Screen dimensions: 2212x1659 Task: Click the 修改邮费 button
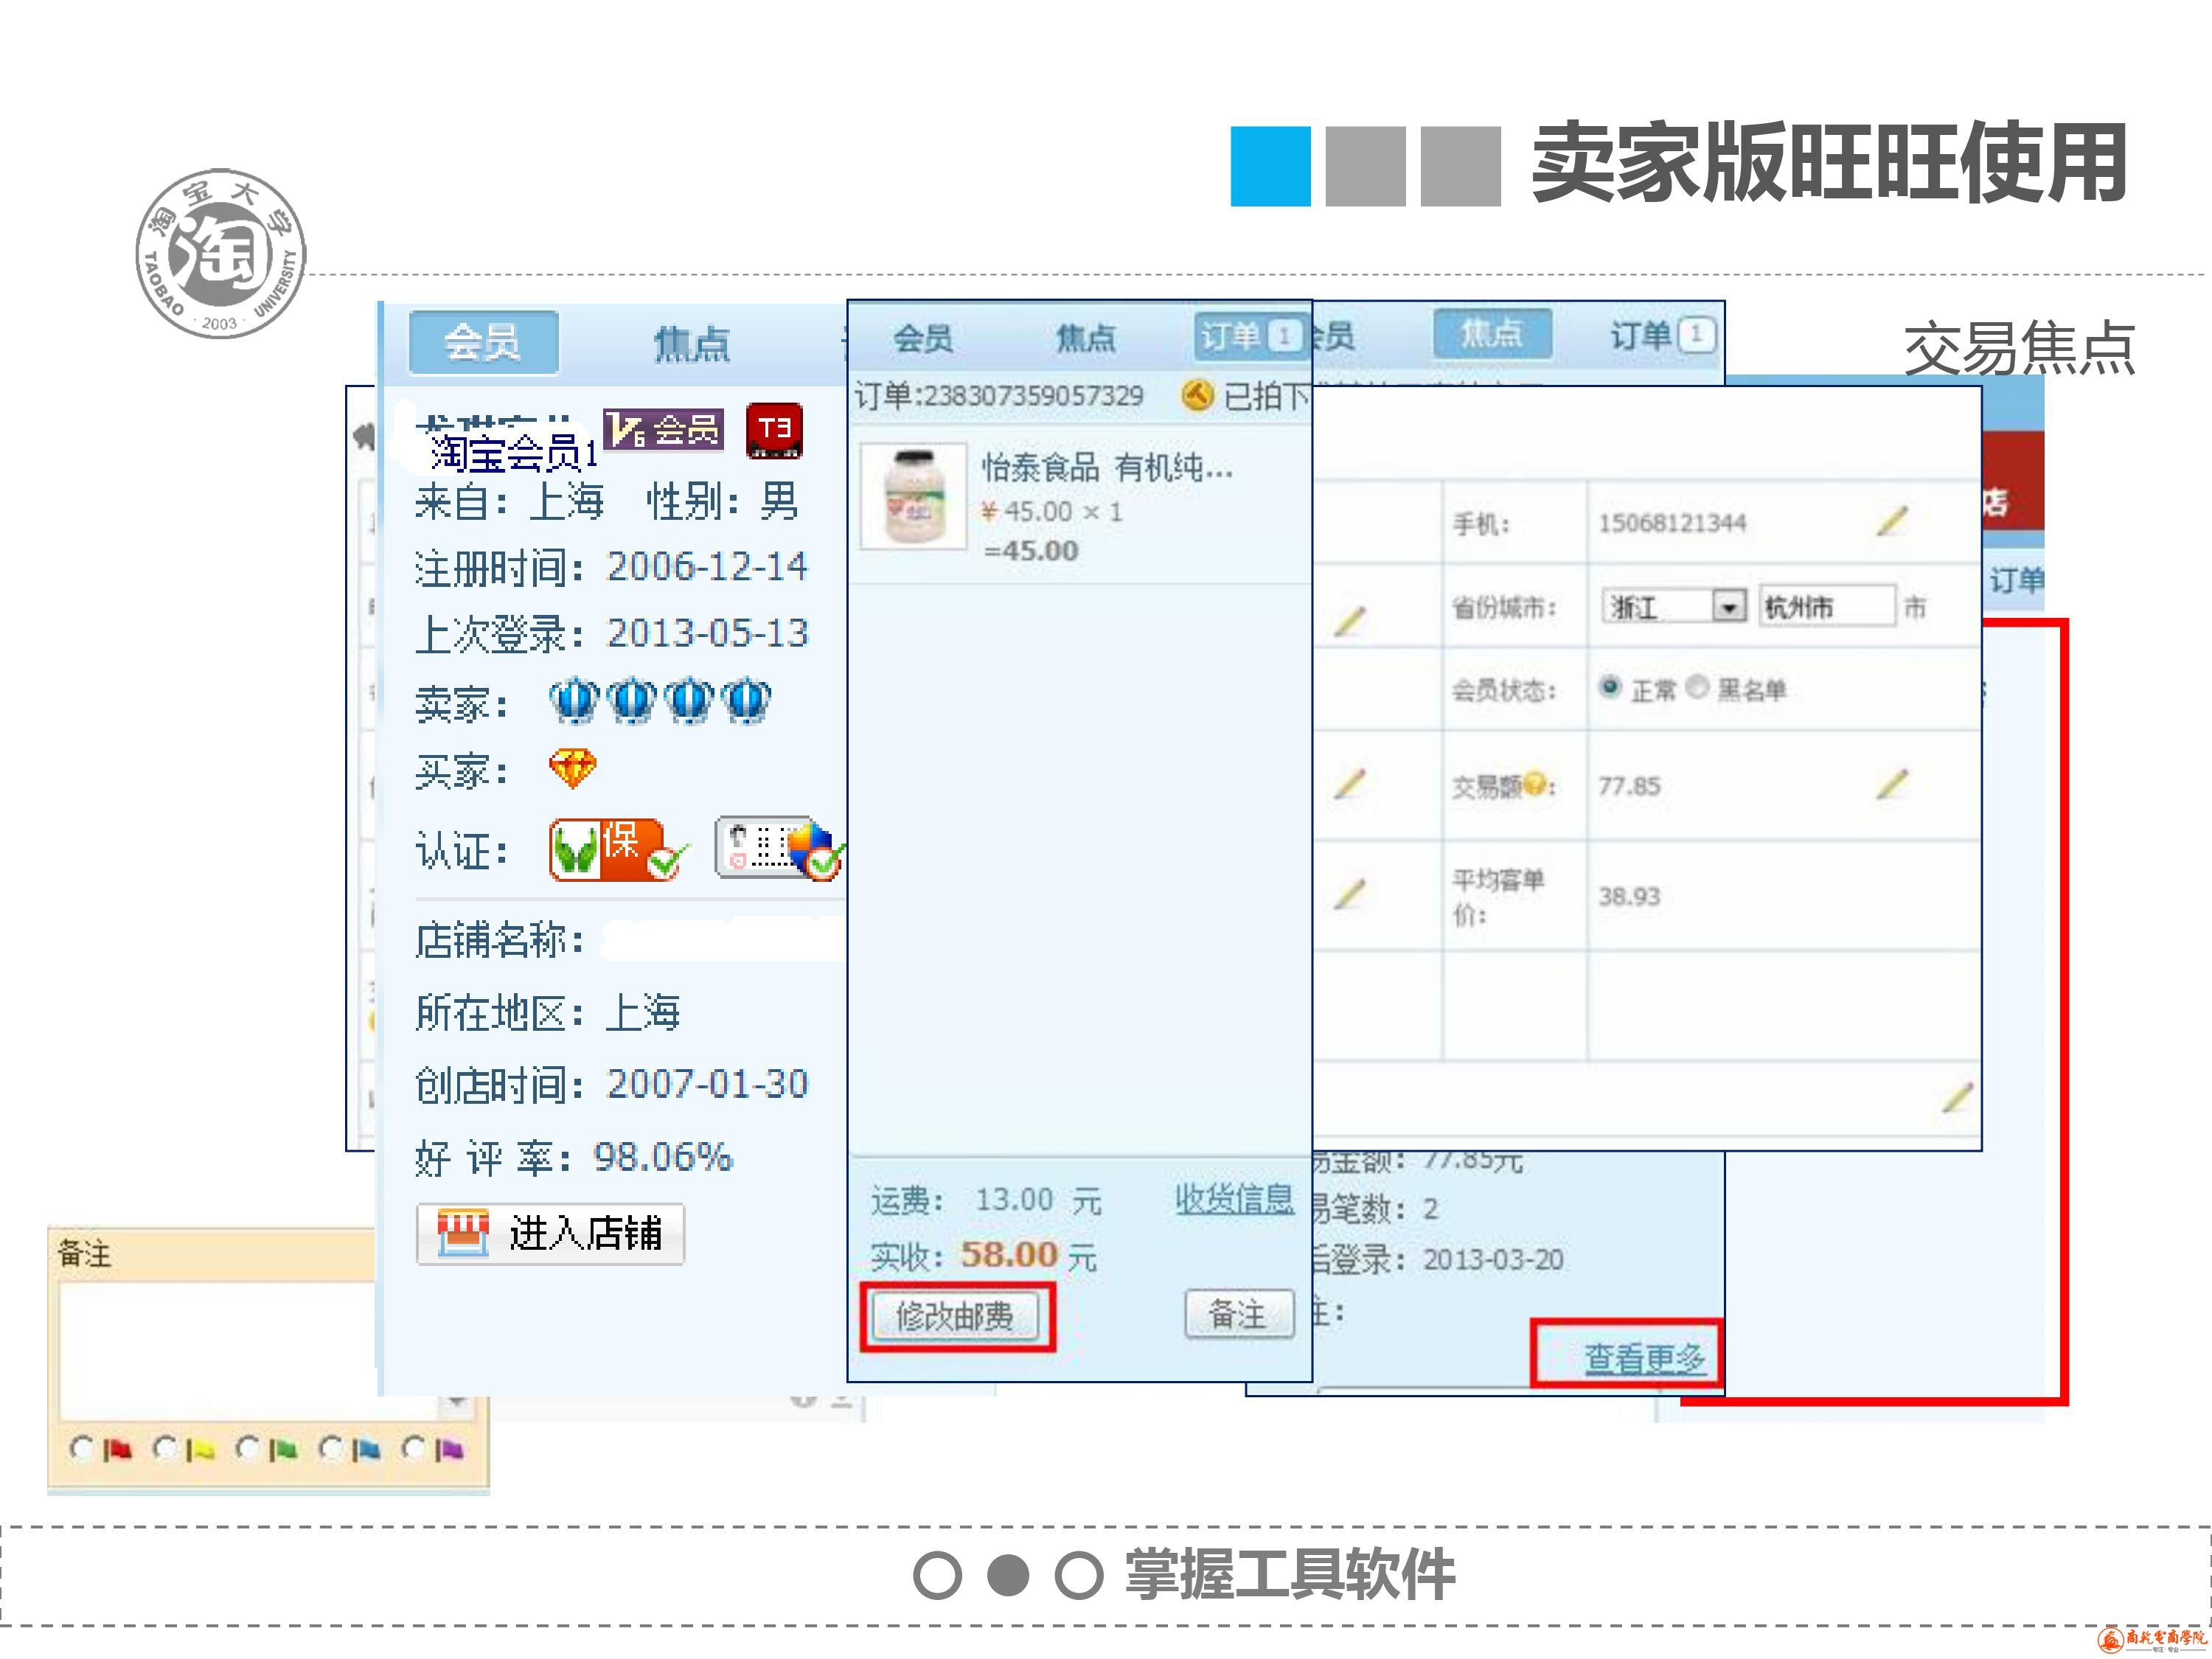[x=955, y=1316]
